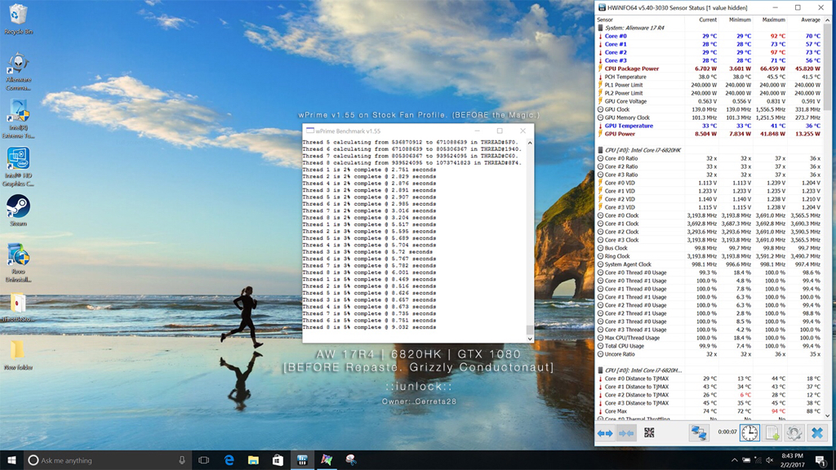Start sensor logging with the sheet-plus icon
The height and width of the screenshot is (470, 836).
[x=772, y=432]
